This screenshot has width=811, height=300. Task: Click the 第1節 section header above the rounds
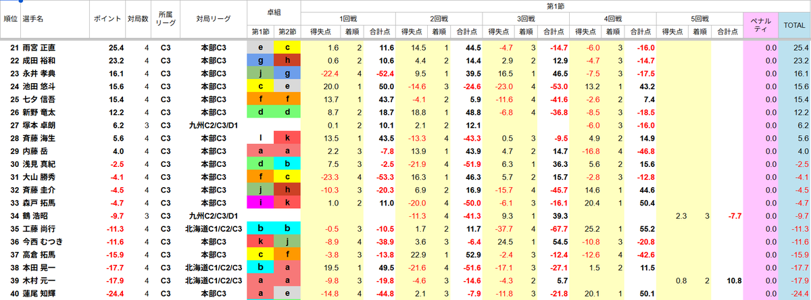point(556,6)
